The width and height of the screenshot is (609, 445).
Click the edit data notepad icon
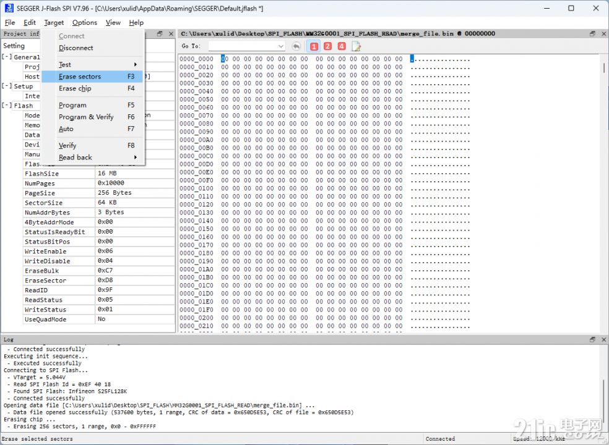pos(356,46)
